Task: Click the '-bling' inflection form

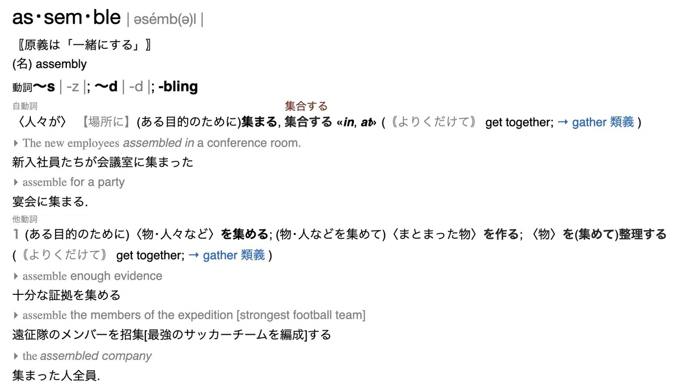Action: 178,86
